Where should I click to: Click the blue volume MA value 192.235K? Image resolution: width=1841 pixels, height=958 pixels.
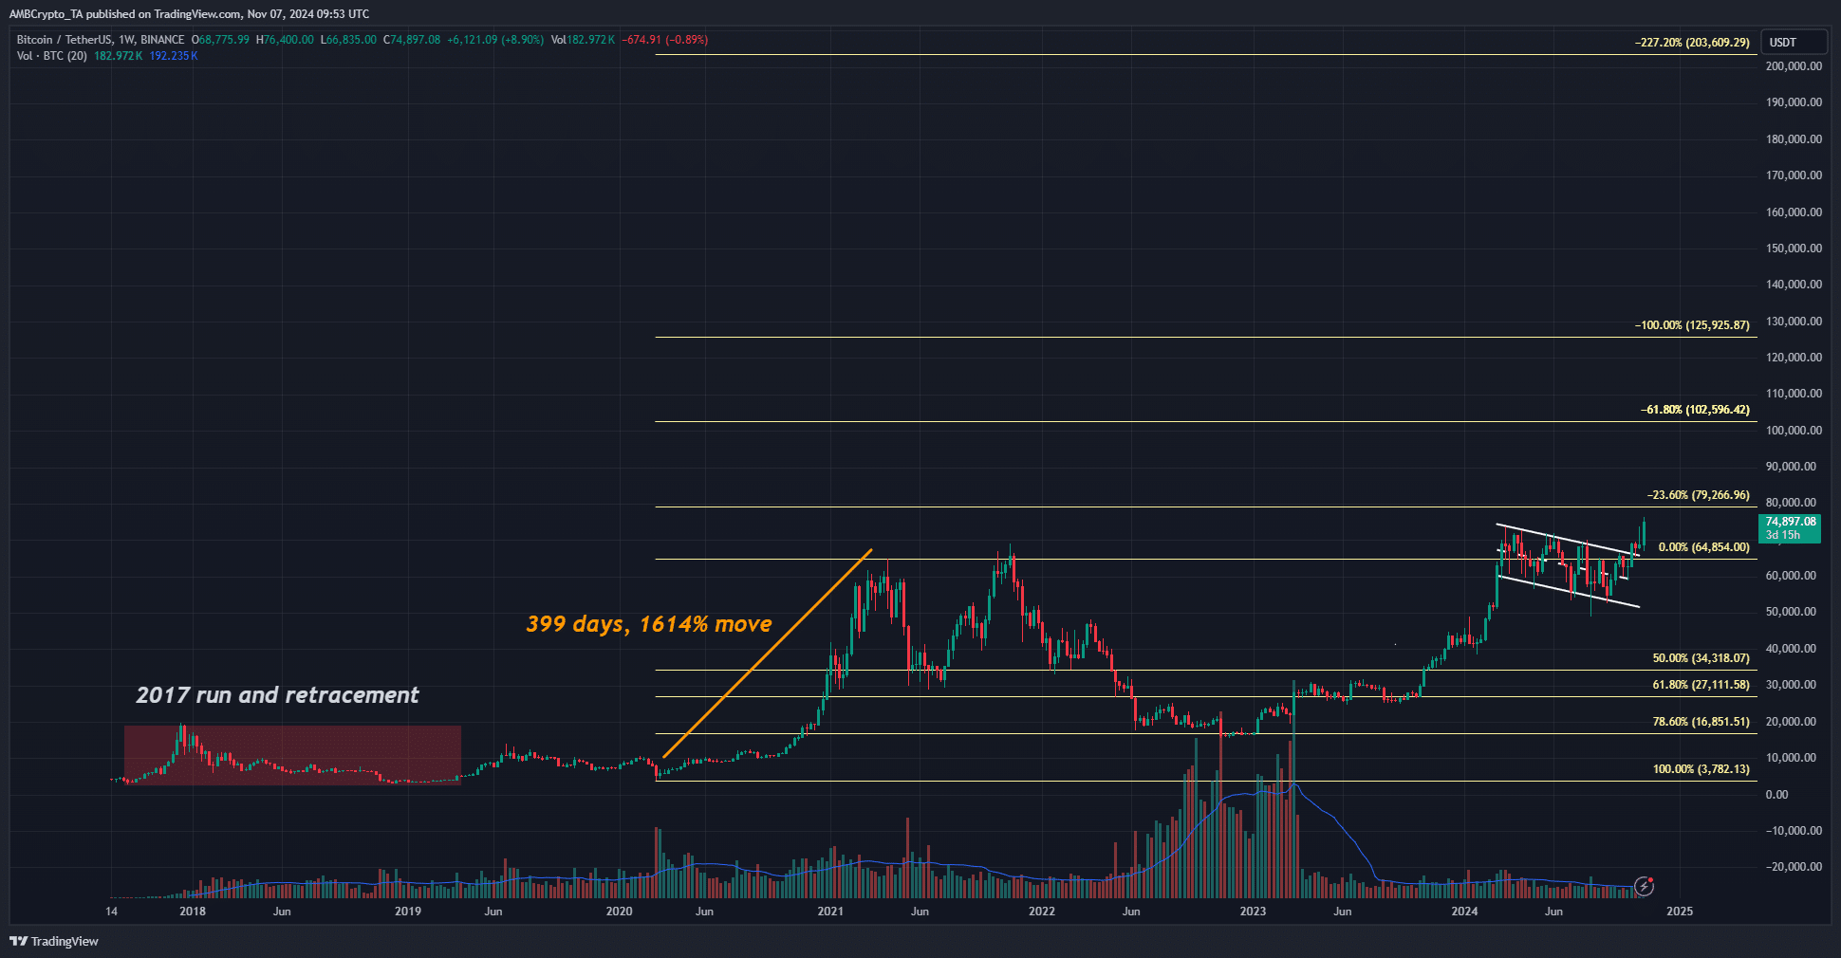pos(174,56)
